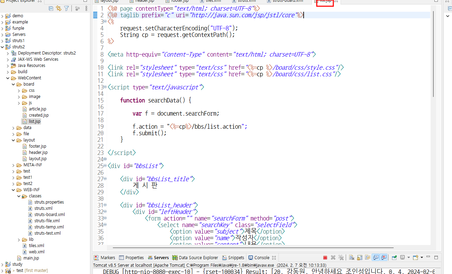Collapse the struts2 project node
Viewport: 452px width, 274px height.
pos(2,47)
